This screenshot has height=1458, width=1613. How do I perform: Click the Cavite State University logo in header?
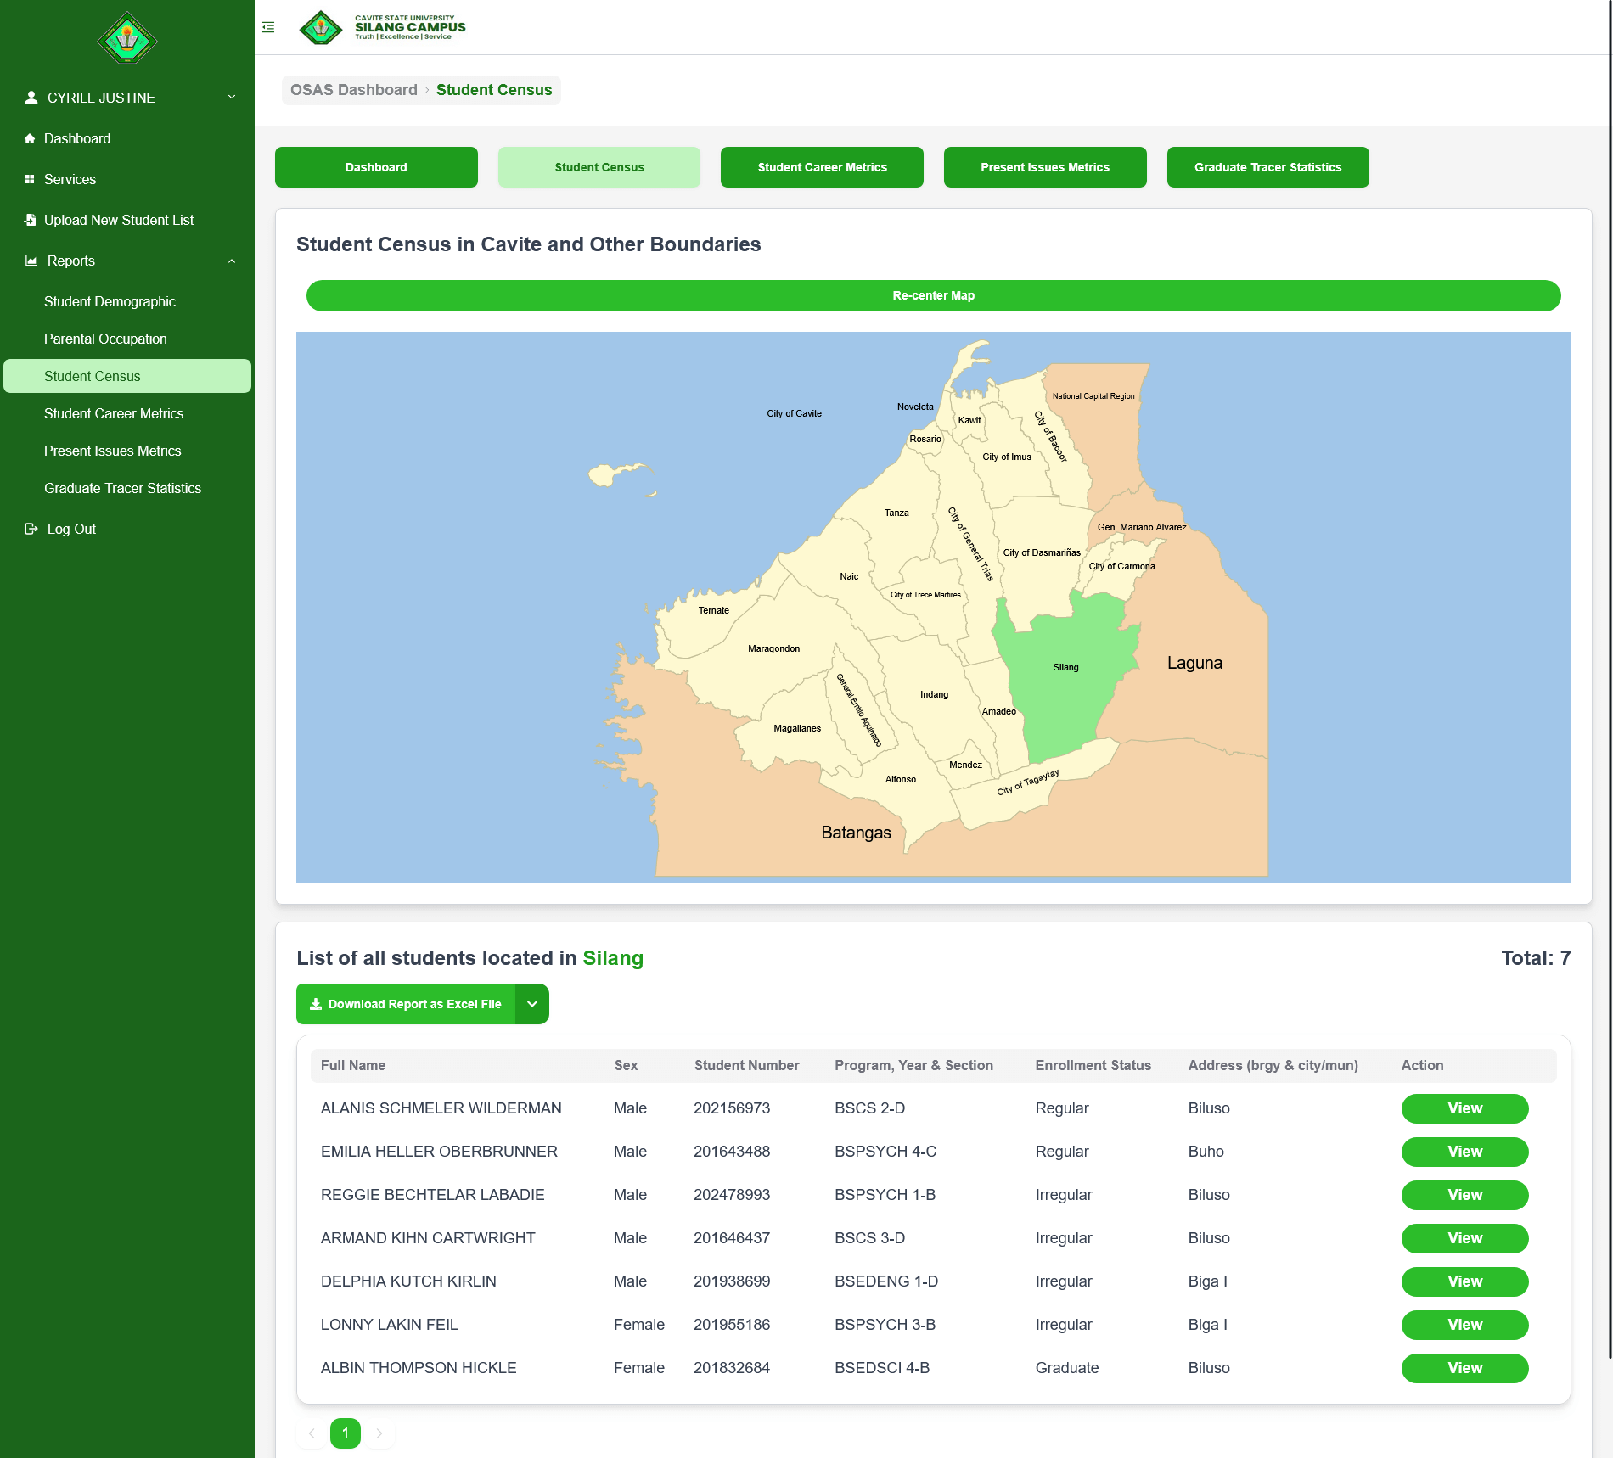point(321,27)
